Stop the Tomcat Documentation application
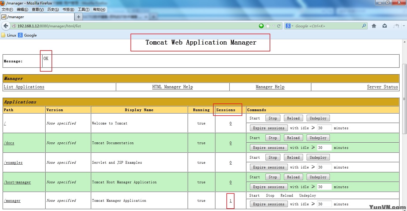 tap(273, 138)
